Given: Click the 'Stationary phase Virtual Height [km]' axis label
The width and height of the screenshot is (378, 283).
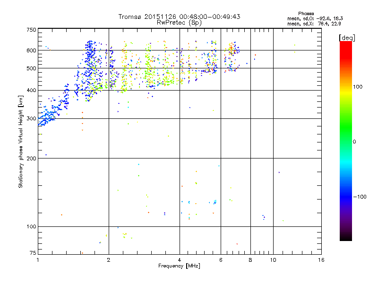Looking at the screenshot, I should [x=21, y=141].
